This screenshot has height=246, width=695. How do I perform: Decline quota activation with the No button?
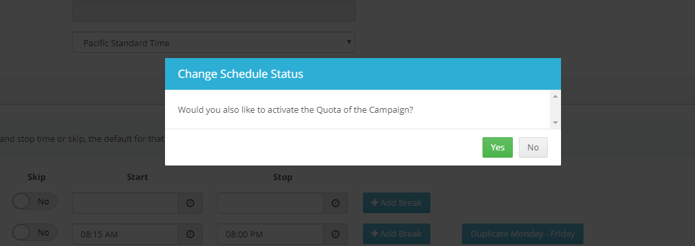click(x=533, y=147)
